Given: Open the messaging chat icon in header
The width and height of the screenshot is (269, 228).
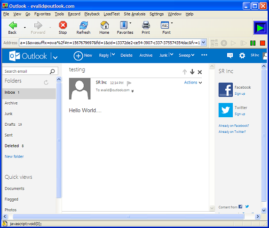Looking at the screenshot, I should point(230,55).
